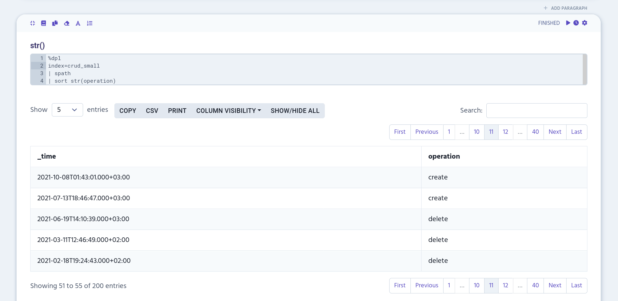Screen dimensions: 618x301
Task: Click the FINISHED status label
Action: pos(549,23)
